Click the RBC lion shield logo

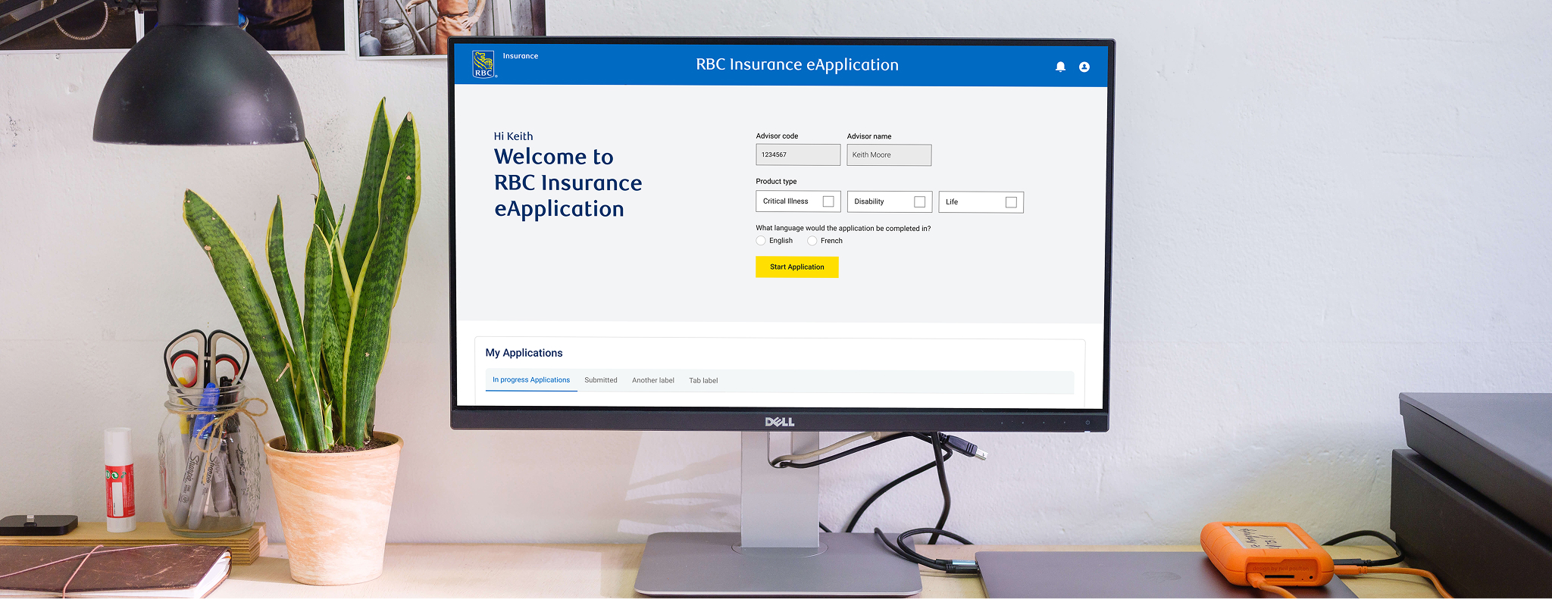(483, 64)
